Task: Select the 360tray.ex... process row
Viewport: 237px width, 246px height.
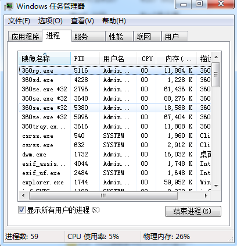Action: click(x=115, y=126)
